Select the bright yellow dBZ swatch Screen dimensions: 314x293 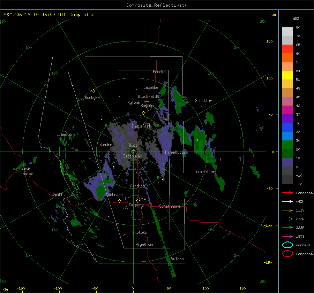pos(287,75)
